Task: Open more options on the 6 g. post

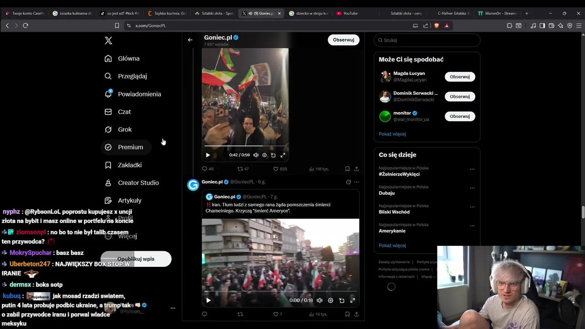Action: (356, 182)
